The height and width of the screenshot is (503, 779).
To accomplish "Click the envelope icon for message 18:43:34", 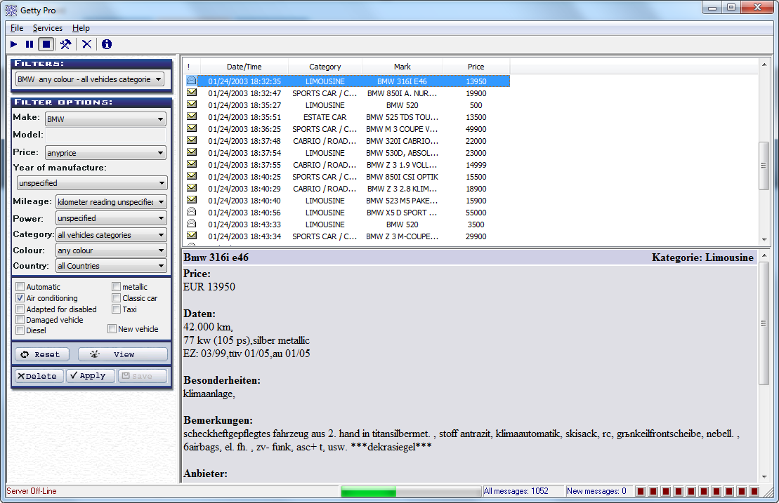I will [191, 236].
